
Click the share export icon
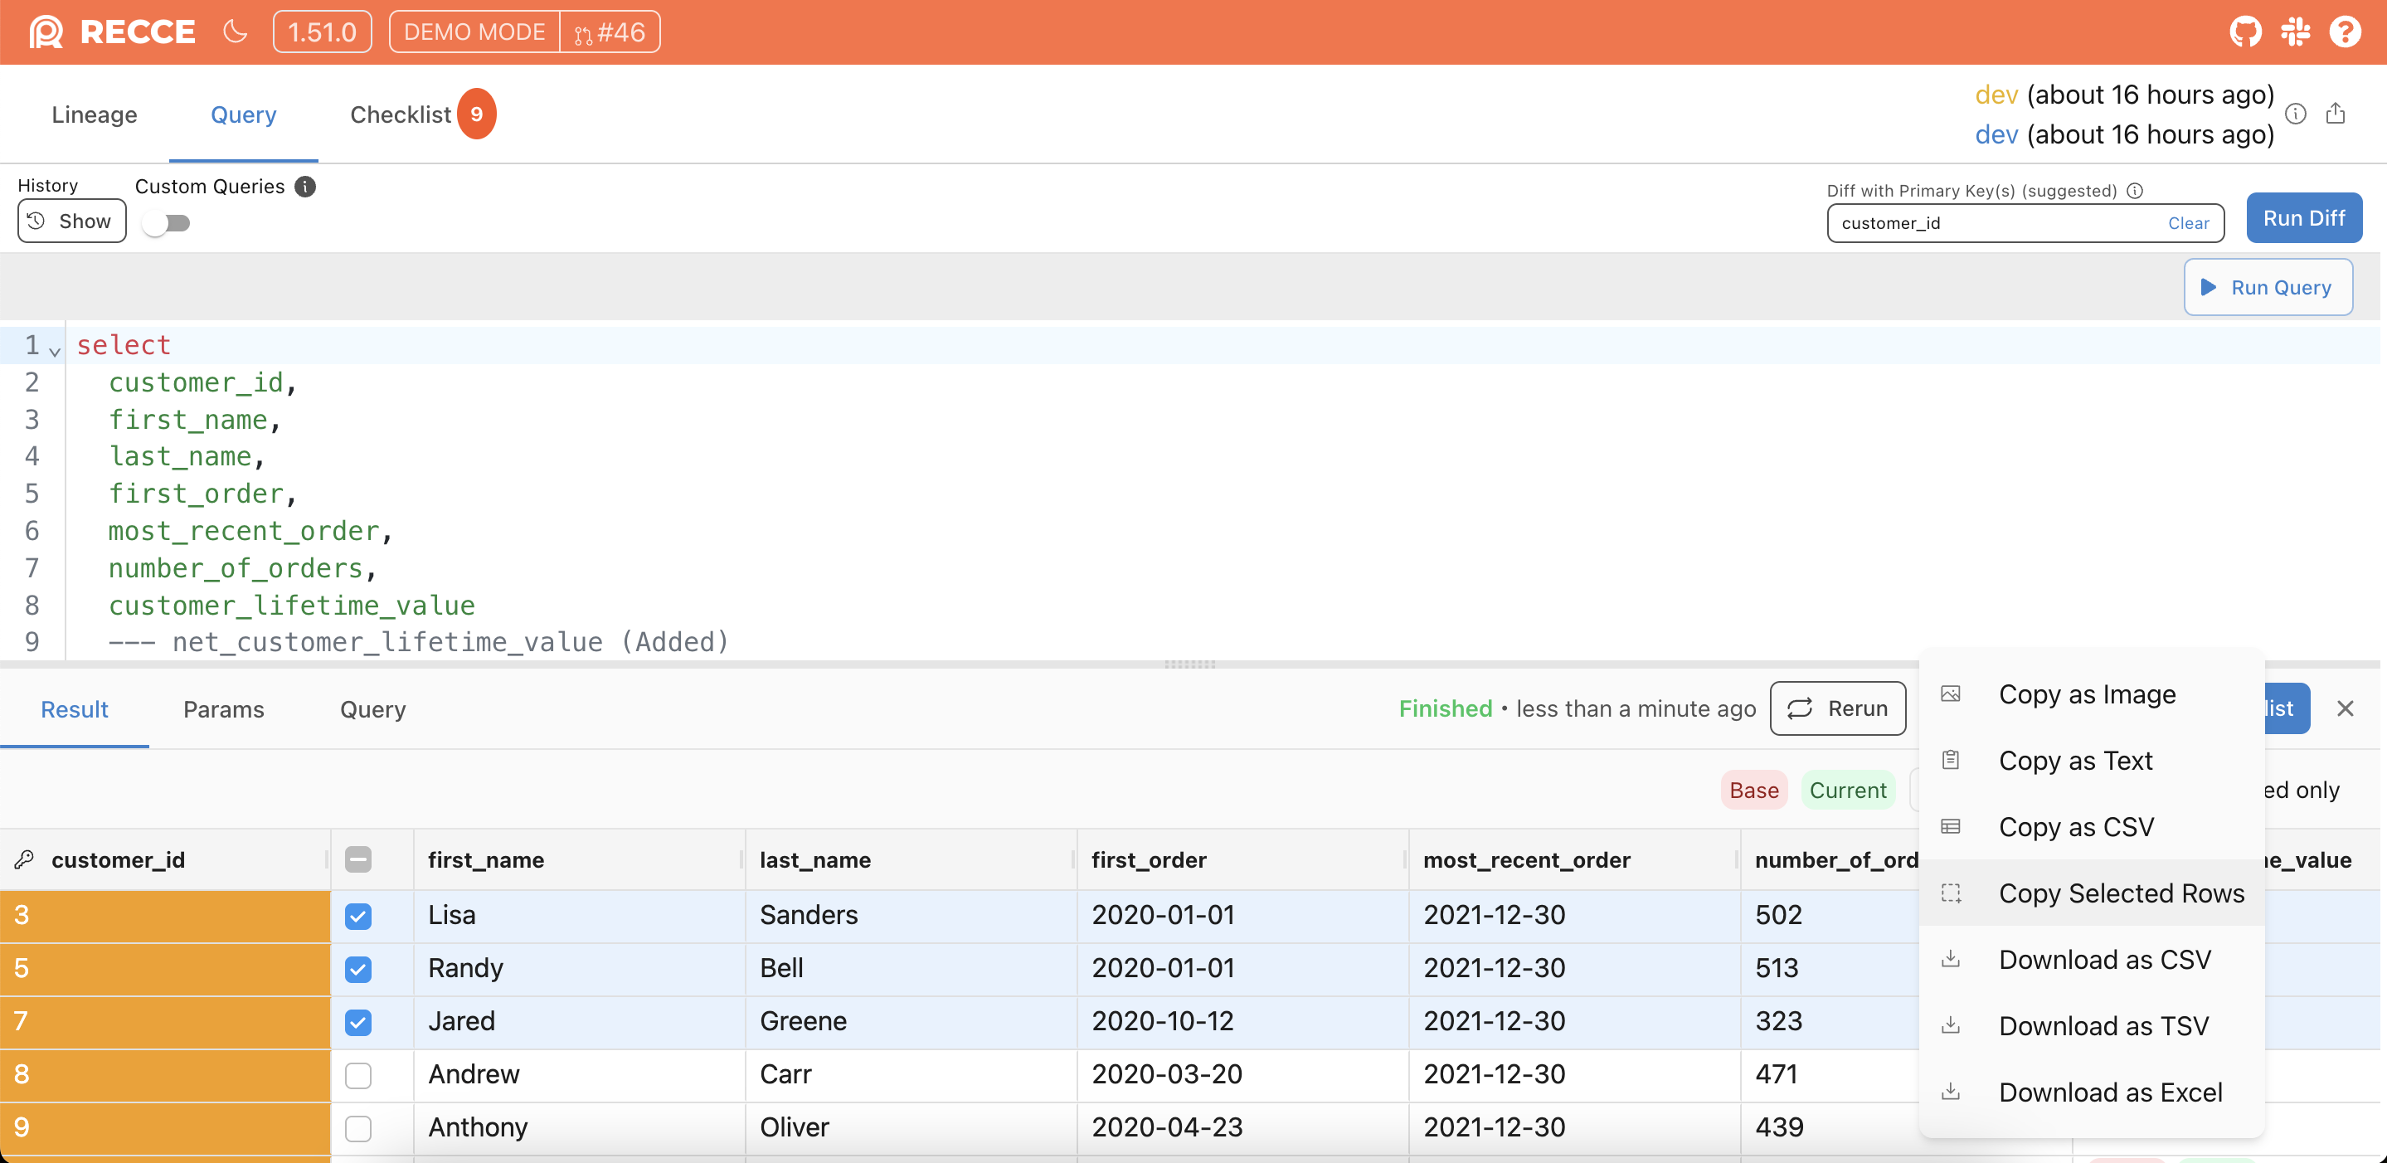(x=2335, y=113)
